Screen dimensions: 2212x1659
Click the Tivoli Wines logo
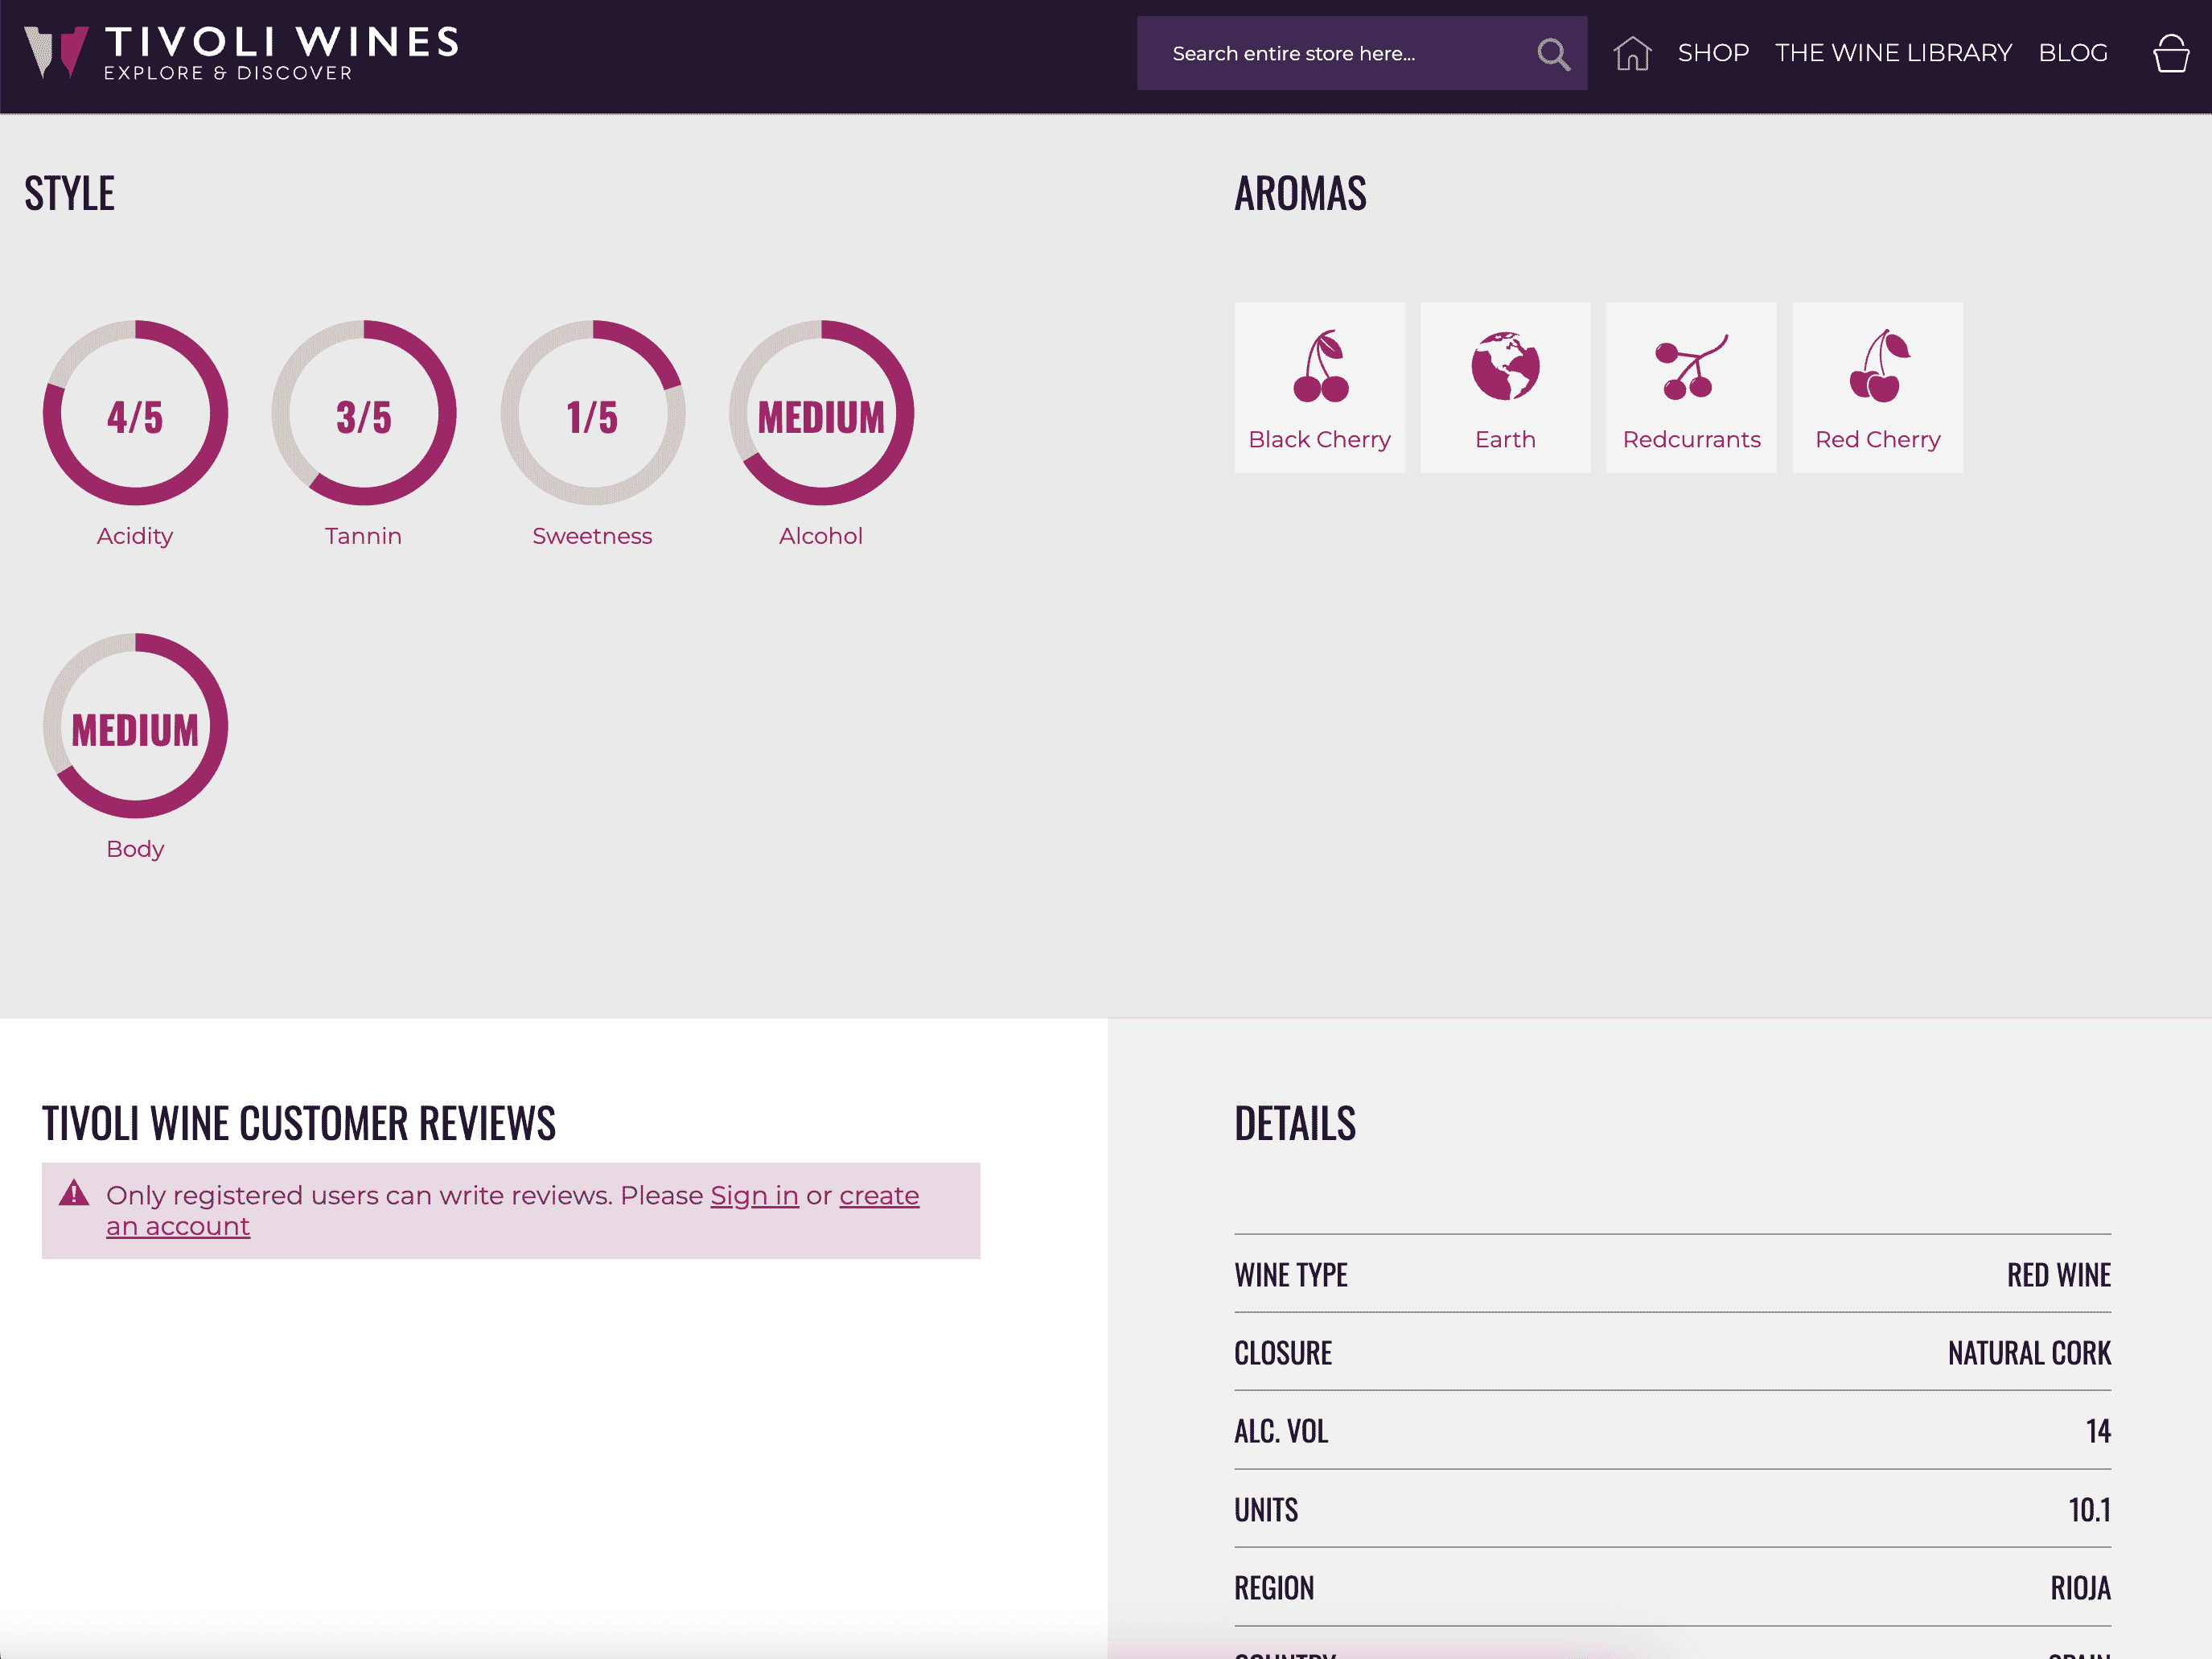240,54
